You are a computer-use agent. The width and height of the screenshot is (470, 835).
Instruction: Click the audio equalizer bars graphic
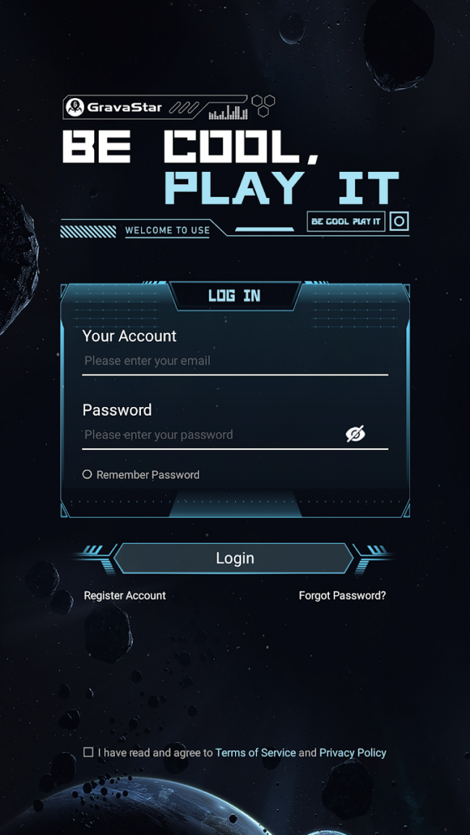click(228, 112)
